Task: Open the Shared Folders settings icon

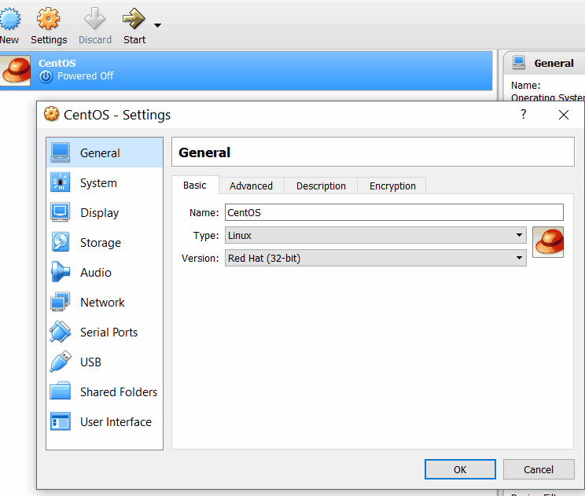Action: click(x=60, y=391)
